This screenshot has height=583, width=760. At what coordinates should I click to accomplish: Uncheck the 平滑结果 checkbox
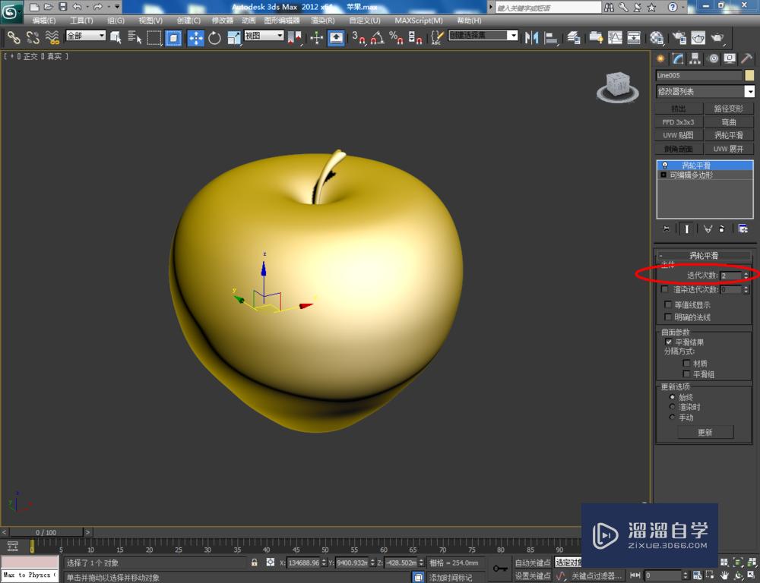click(x=668, y=342)
